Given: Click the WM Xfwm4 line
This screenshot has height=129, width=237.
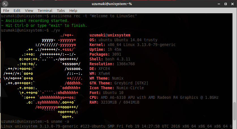Looking at the screenshot, I should tap(100, 74).
